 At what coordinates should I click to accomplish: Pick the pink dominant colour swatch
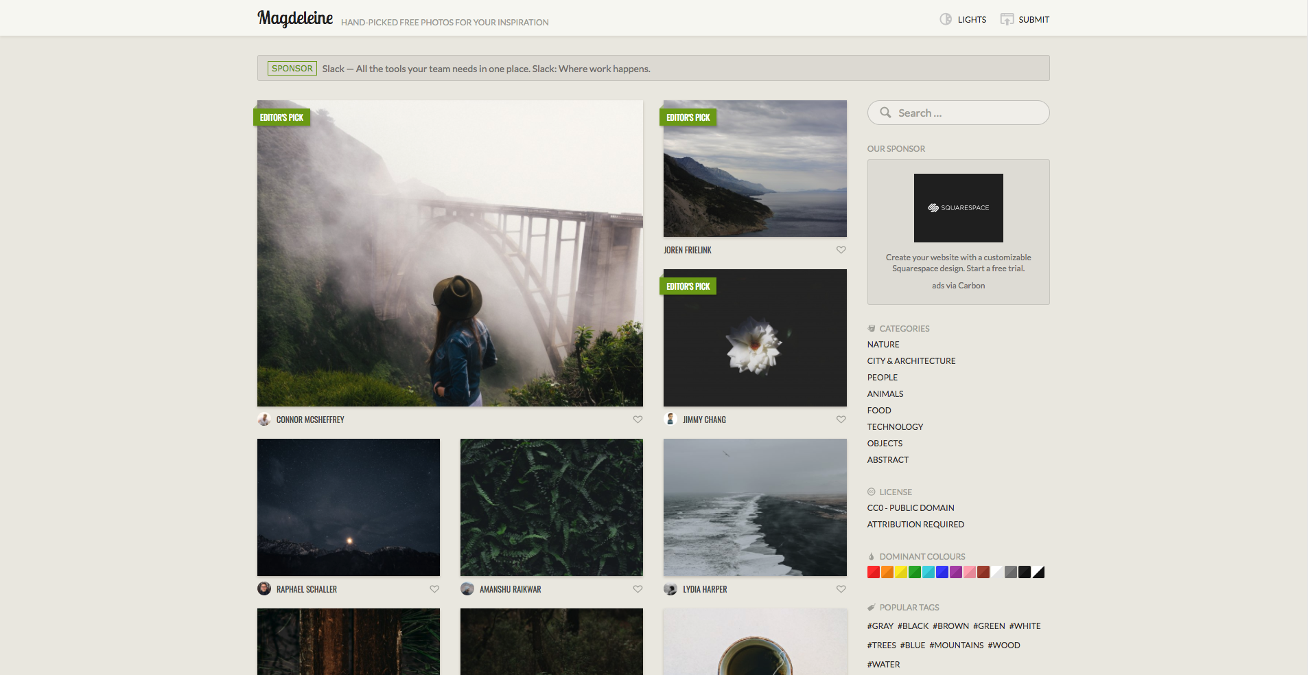970,572
